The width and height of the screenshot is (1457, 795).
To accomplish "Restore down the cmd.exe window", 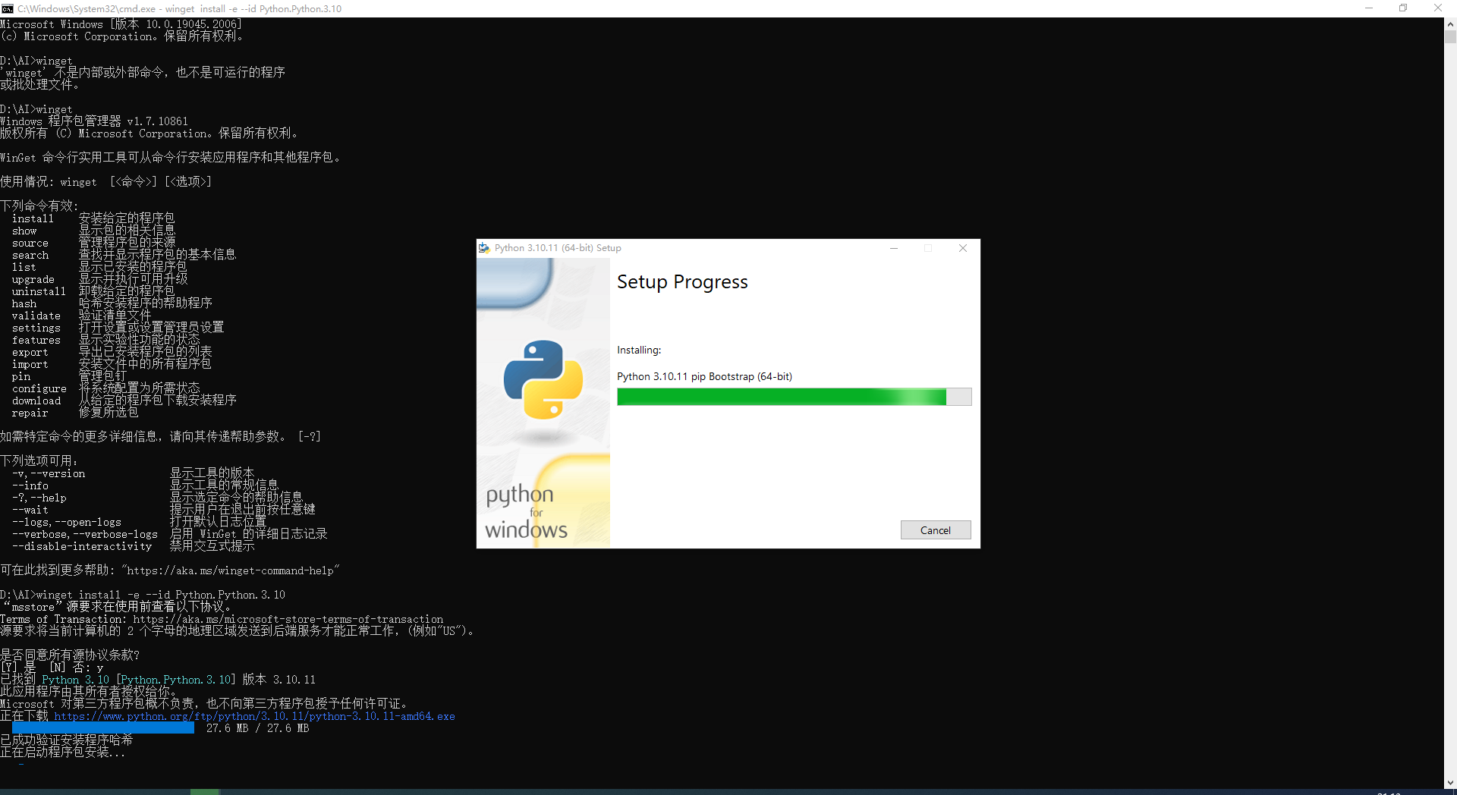I will click(x=1403, y=8).
